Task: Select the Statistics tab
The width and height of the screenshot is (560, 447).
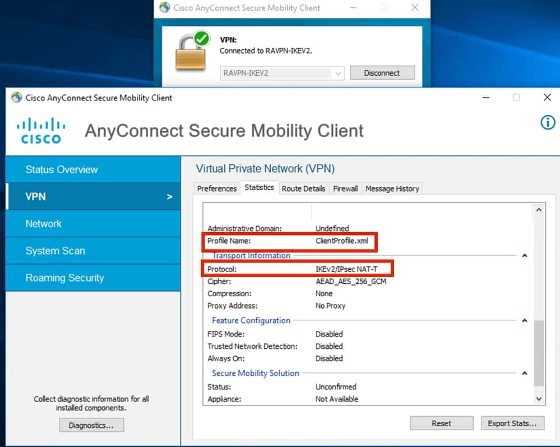Action: point(259,187)
